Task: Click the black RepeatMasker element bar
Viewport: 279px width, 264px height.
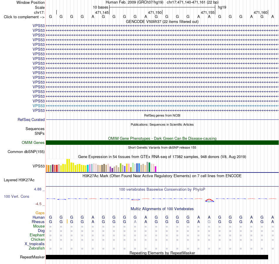Action: tap(157, 257)
